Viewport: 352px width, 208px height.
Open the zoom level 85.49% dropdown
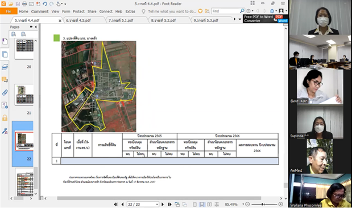point(243,204)
